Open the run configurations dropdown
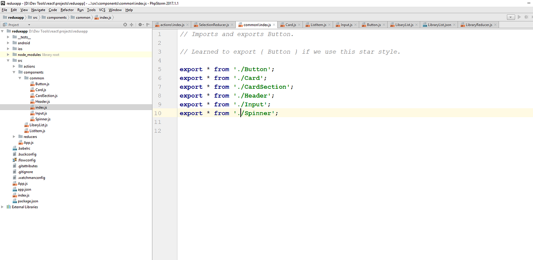 tap(509, 16)
